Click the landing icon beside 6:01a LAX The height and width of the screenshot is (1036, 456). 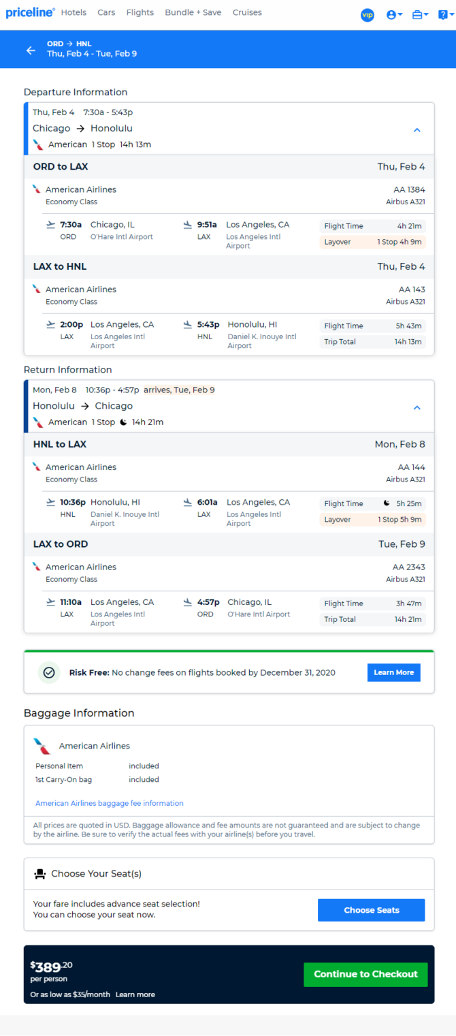(188, 503)
